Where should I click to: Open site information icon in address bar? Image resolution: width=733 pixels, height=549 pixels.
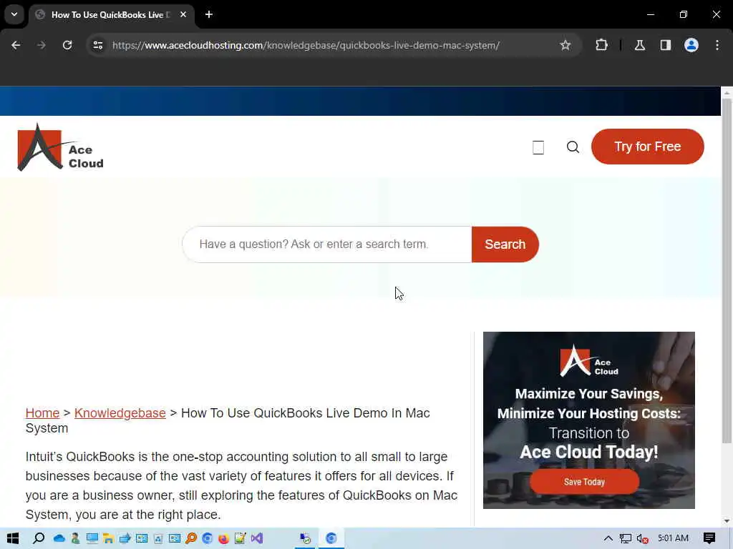pos(97,45)
